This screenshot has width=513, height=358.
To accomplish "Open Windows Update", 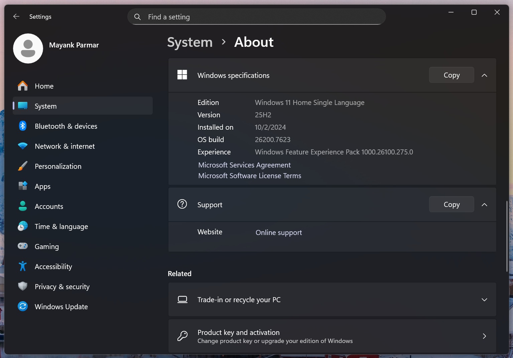I will pos(61,307).
